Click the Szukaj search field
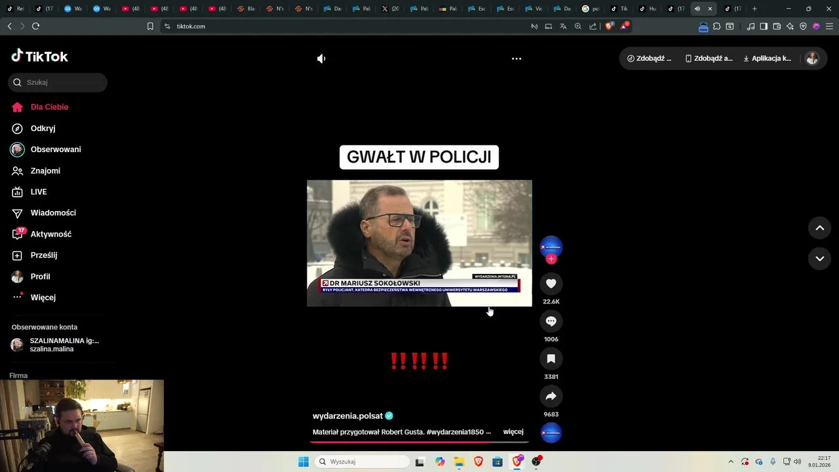839x472 pixels. (58, 82)
